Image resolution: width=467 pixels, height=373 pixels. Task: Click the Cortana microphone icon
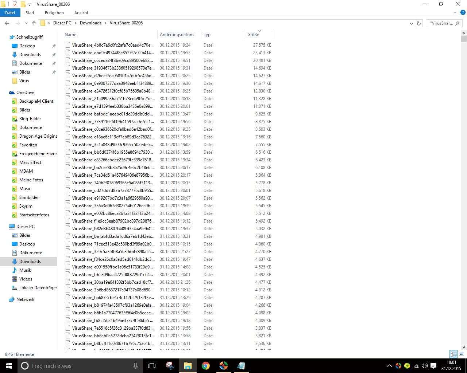pyautogui.click(x=135, y=366)
